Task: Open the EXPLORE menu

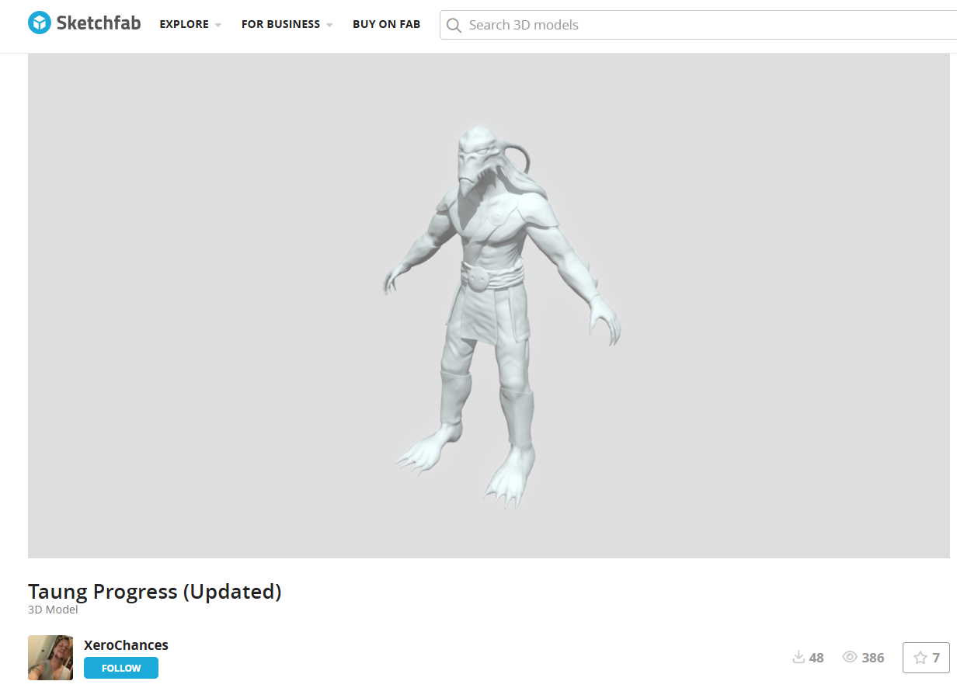Action: [184, 24]
